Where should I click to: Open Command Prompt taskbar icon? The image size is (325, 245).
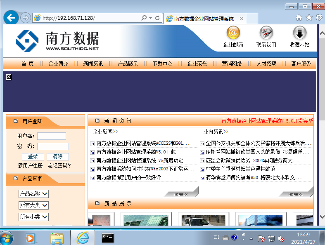coord(108,238)
